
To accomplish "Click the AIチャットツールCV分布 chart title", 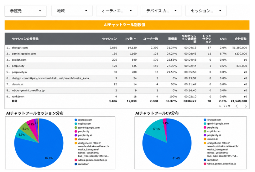I will click(x=157, y=113).
